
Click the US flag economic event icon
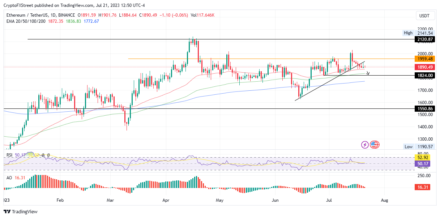click(x=374, y=145)
